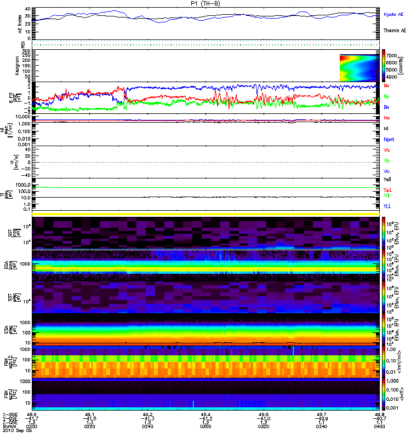This screenshot has width=411, height=438.
Task: Click the "0340" time tick label
Action: [322, 427]
